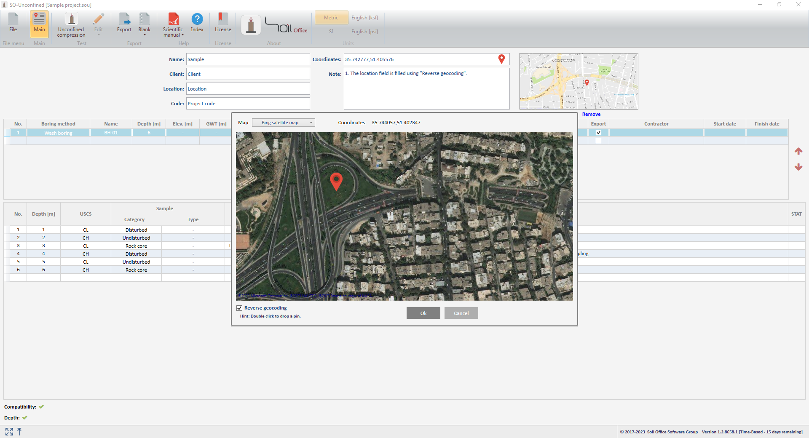This screenshot has height=438, width=809.
Task: Move row up with red up arrow
Action: [x=798, y=151]
